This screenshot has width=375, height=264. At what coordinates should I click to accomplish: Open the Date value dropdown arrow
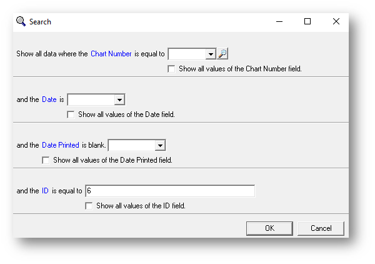[x=119, y=99]
